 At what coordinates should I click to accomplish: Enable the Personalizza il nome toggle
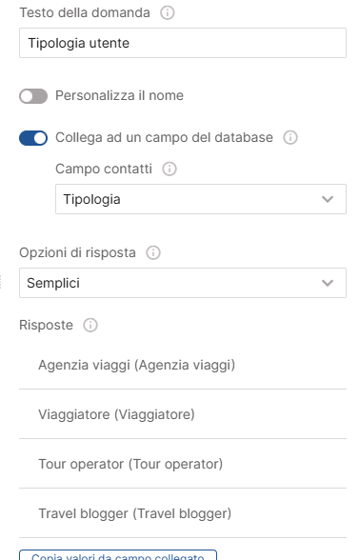[x=33, y=96]
